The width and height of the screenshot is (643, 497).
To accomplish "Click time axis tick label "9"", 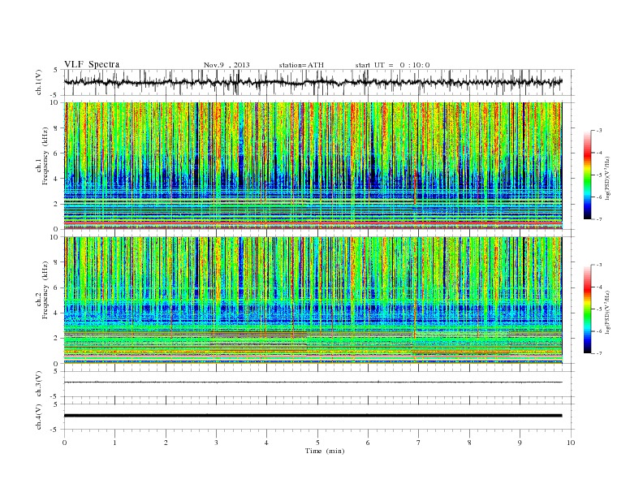I will click(x=520, y=443).
